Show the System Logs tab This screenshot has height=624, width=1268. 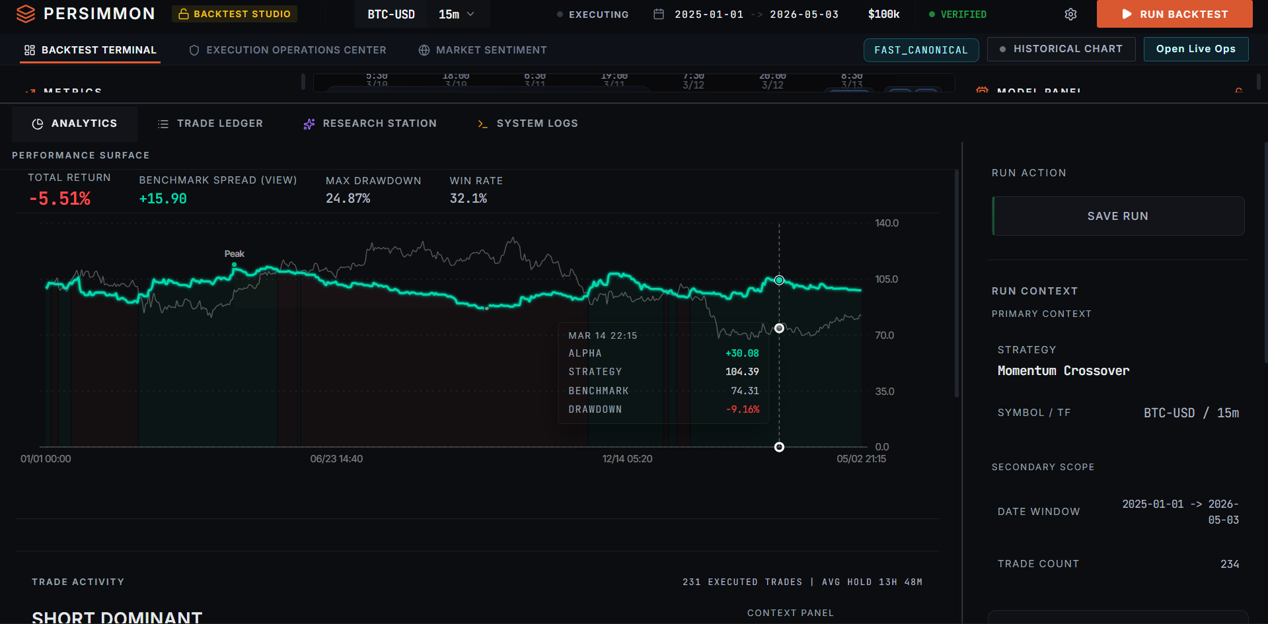[x=528, y=123]
